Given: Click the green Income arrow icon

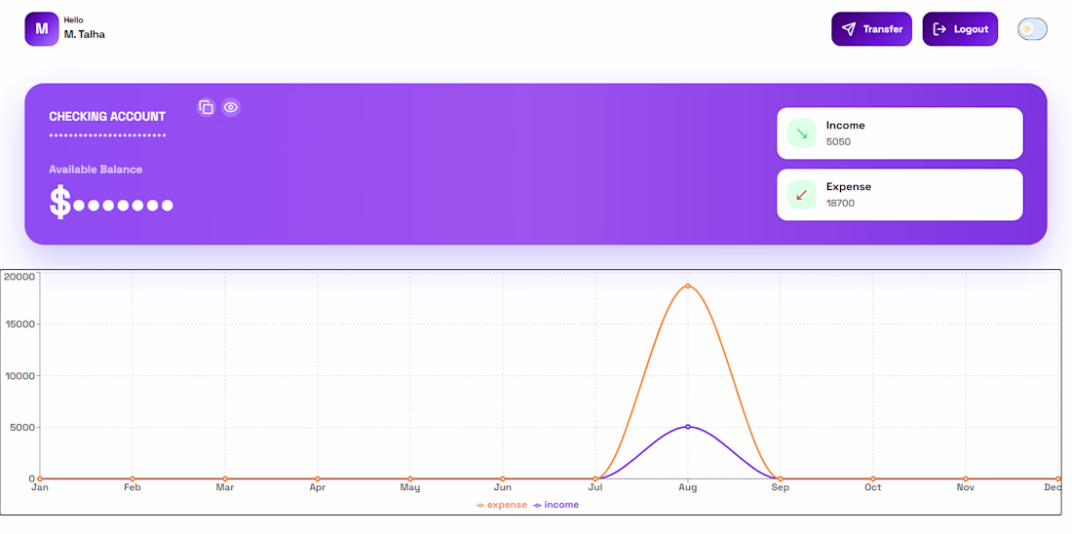Looking at the screenshot, I should tap(802, 133).
